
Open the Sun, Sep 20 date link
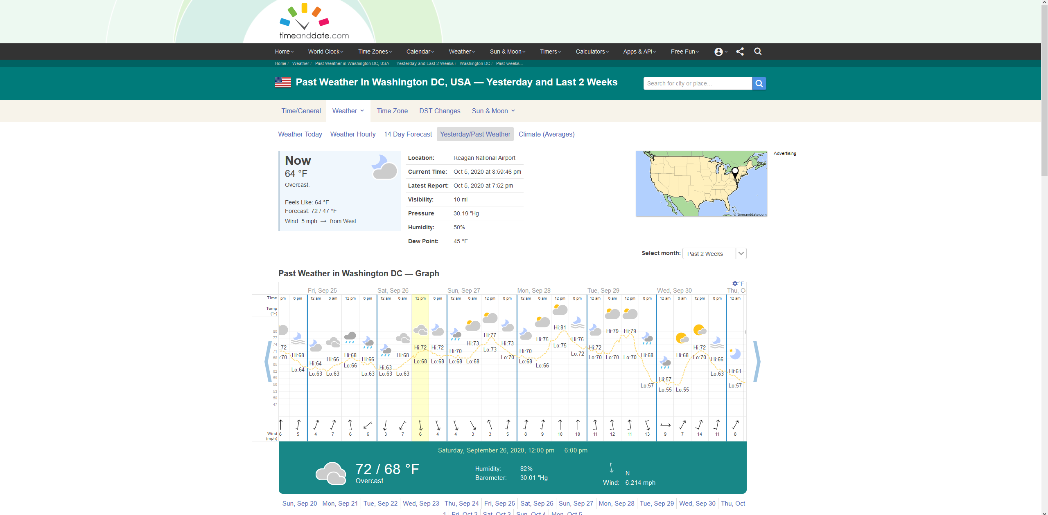(300, 503)
